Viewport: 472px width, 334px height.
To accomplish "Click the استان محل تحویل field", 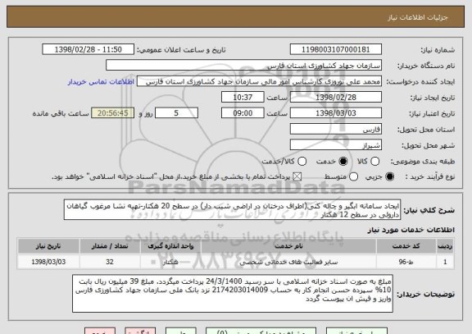I will [x=336, y=130].
